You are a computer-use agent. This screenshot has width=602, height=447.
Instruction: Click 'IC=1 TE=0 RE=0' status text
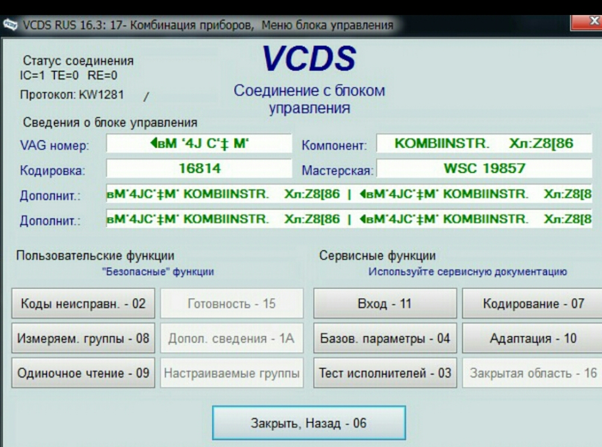[69, 75]
